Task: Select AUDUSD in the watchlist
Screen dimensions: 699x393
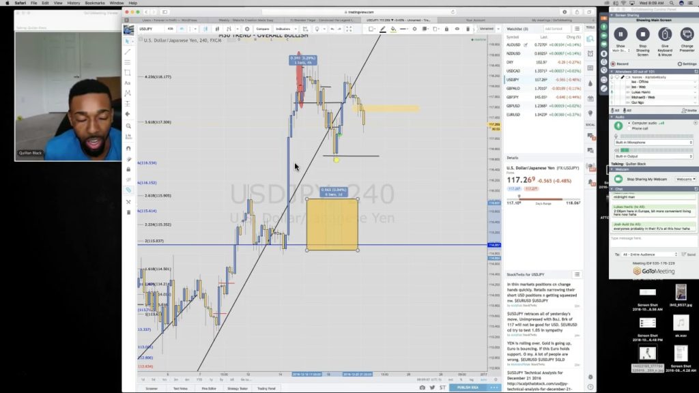Action: coord(543,45)
